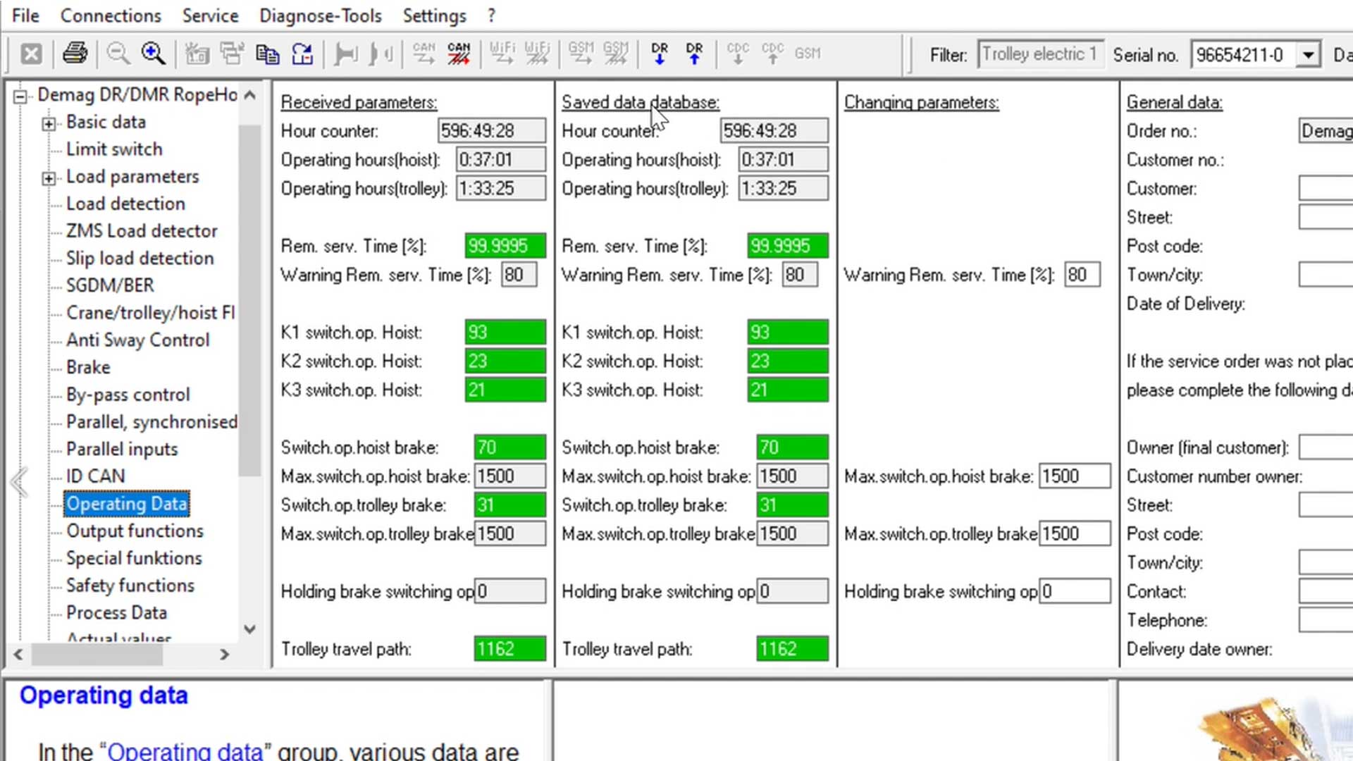This screenshot has height=761, width=1353.
Task: Click the Order no. field in General data
Action: pyautogui.click(x=1326, y=131)
